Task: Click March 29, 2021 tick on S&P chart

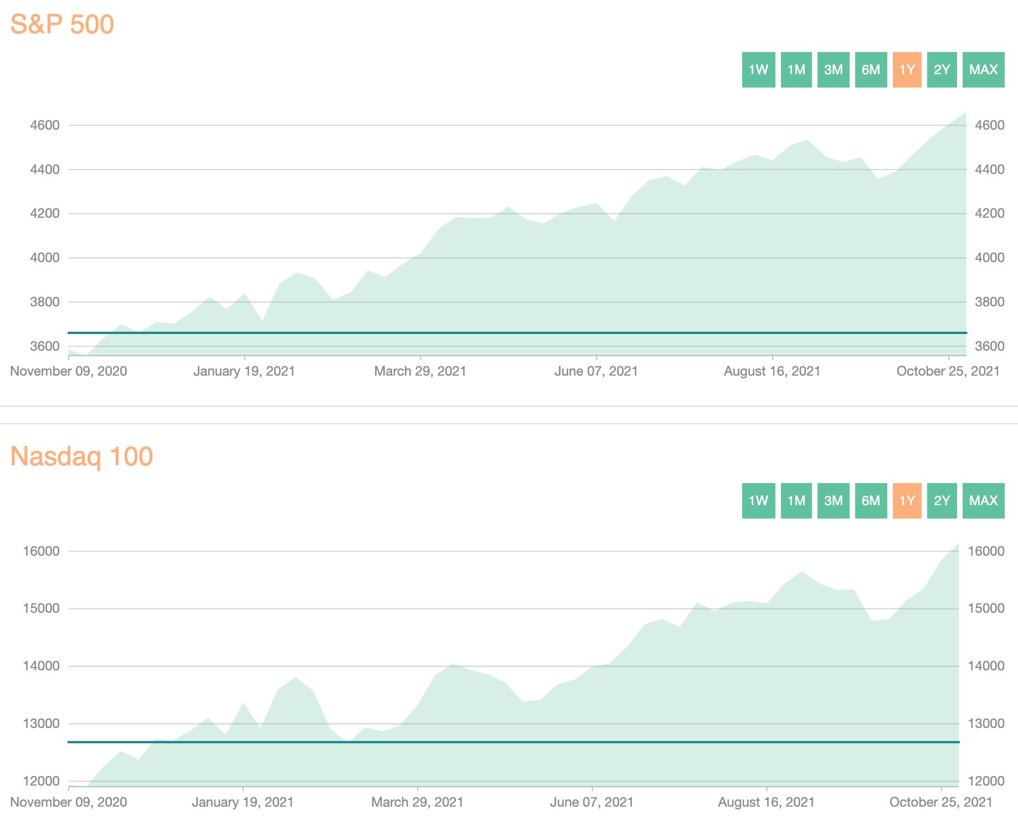Action: click(x=420, y=371)
